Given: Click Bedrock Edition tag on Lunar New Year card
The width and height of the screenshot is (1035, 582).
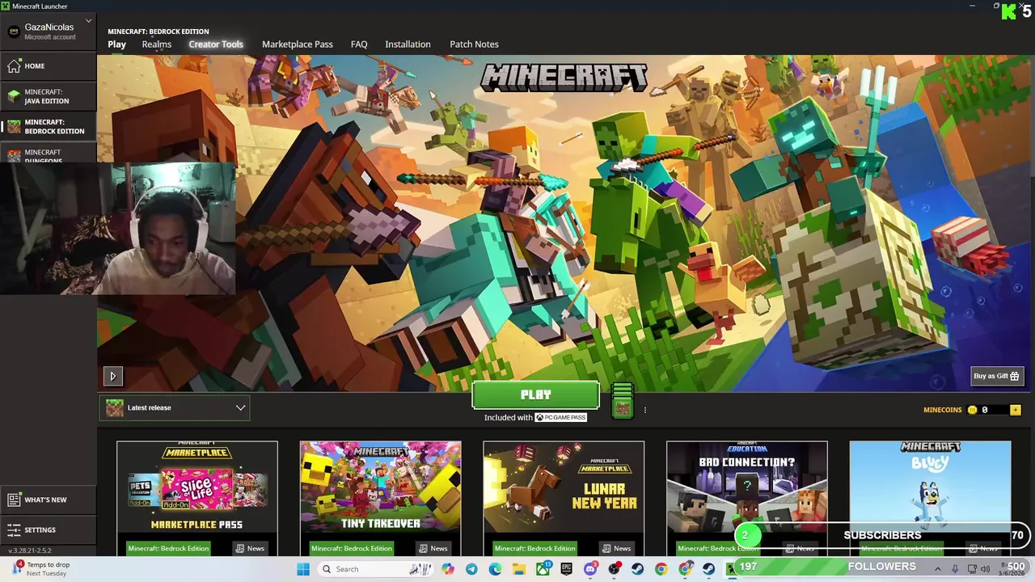Looking at the screenshot, I should (x=534, y=548).
